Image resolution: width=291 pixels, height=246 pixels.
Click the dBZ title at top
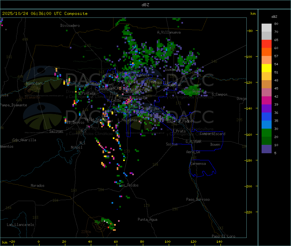pyautogui.click(x=145, y=5)
